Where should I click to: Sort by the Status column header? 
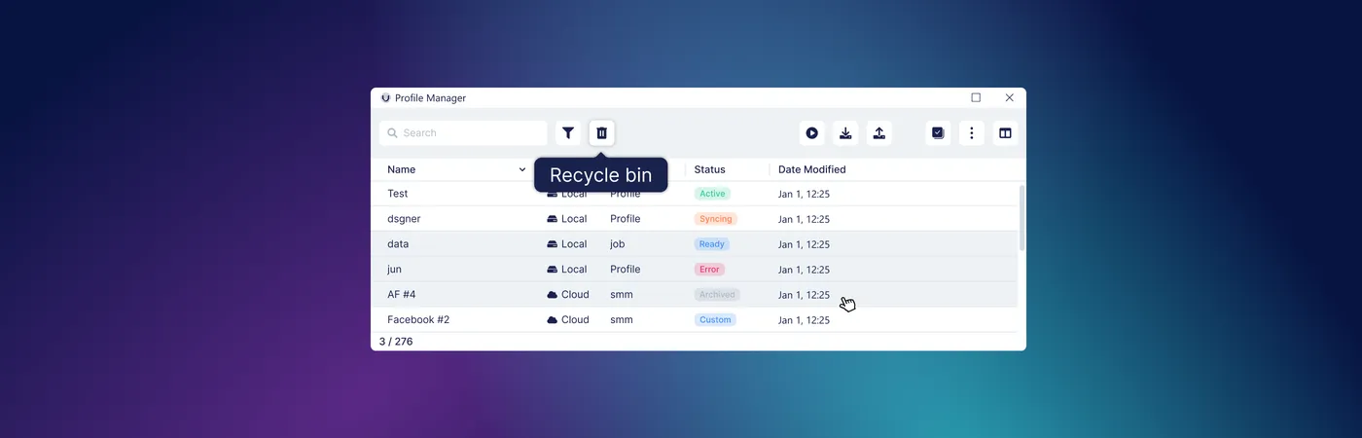pos(709,169)
